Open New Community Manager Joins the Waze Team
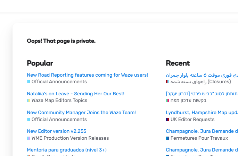This screenshot has height=156, width=238. tap(81, 112)
